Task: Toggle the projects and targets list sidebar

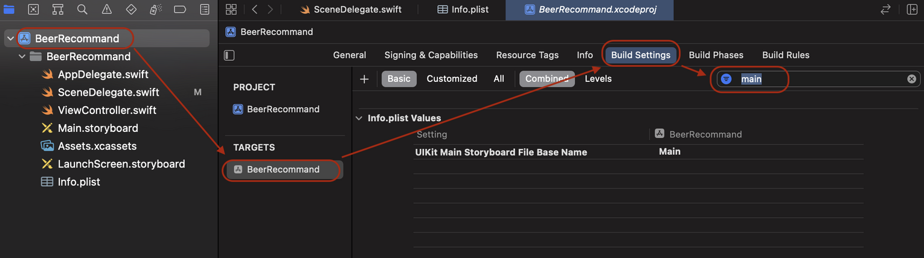Action: pos(229,55)
